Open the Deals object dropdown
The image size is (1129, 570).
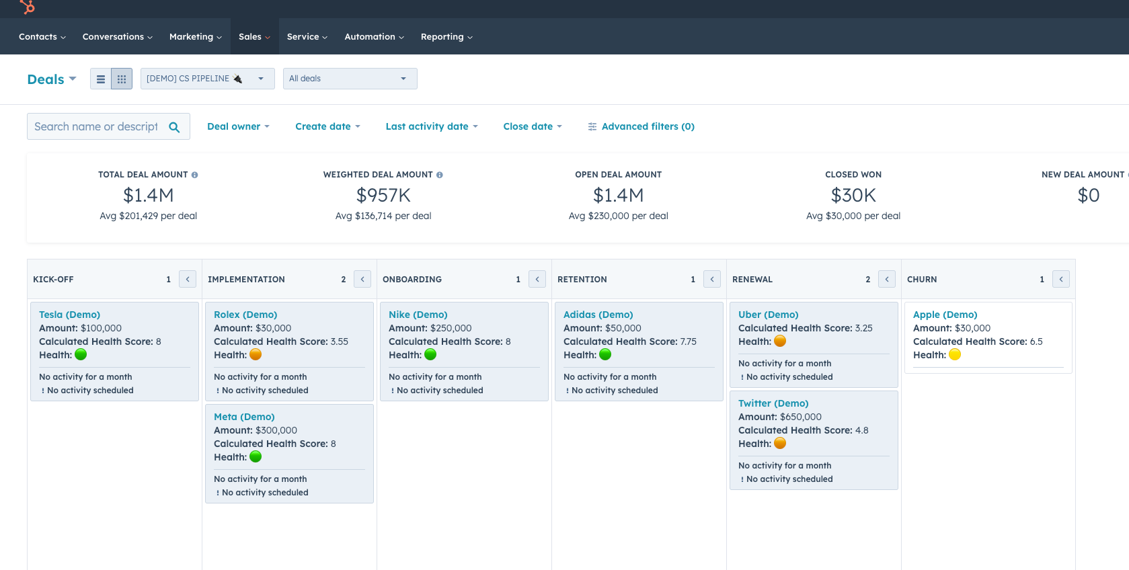[x=52, y=79]
